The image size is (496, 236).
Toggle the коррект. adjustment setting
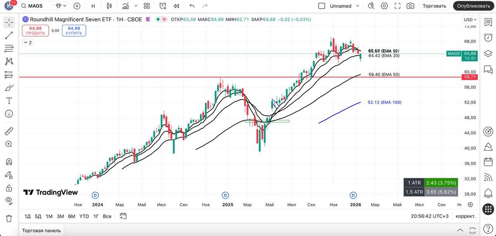point(465,216)
